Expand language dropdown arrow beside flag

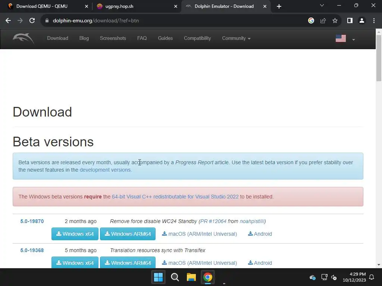click(354, 39)
